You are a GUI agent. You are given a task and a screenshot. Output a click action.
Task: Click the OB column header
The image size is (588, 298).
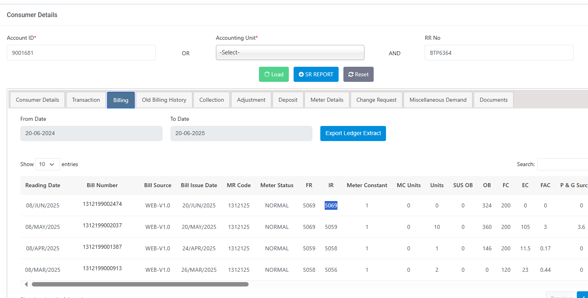[487, 185]
